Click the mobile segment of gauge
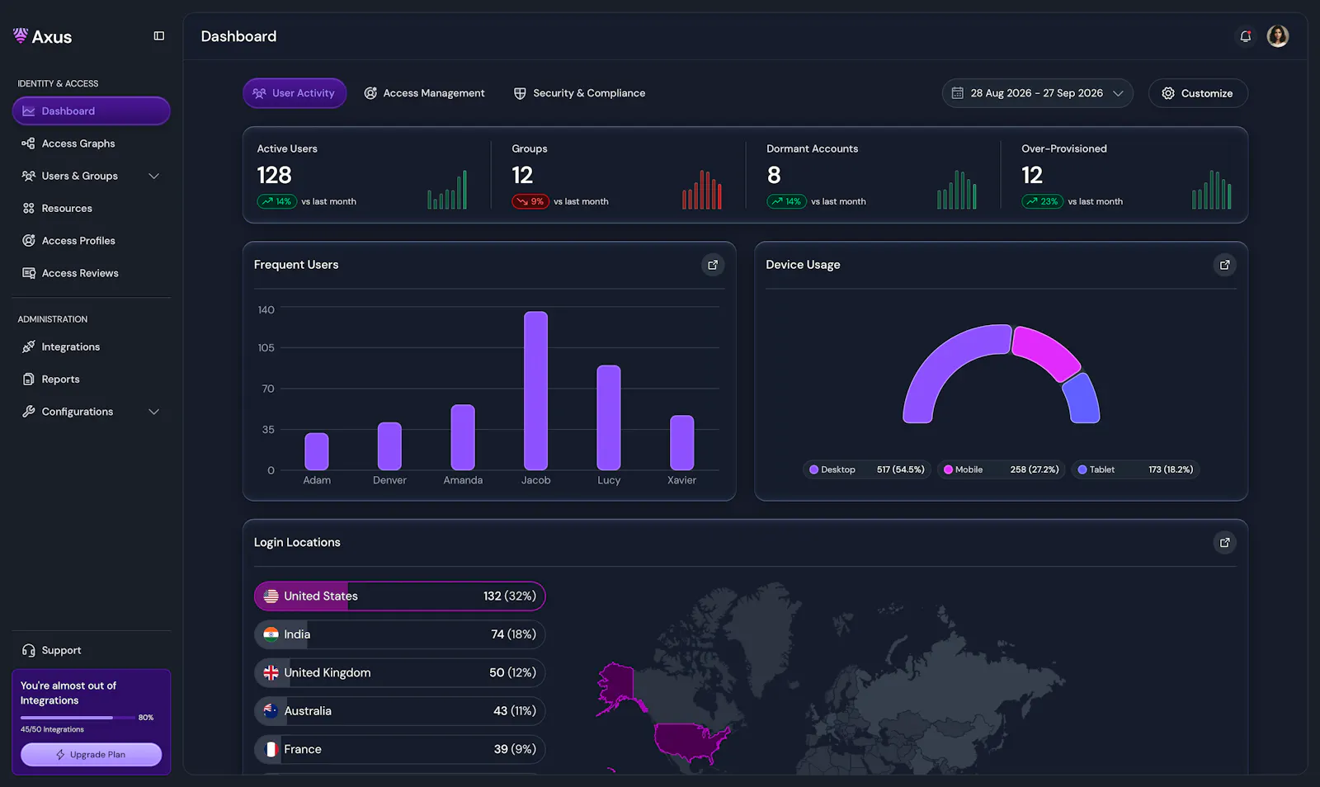 1046,352
